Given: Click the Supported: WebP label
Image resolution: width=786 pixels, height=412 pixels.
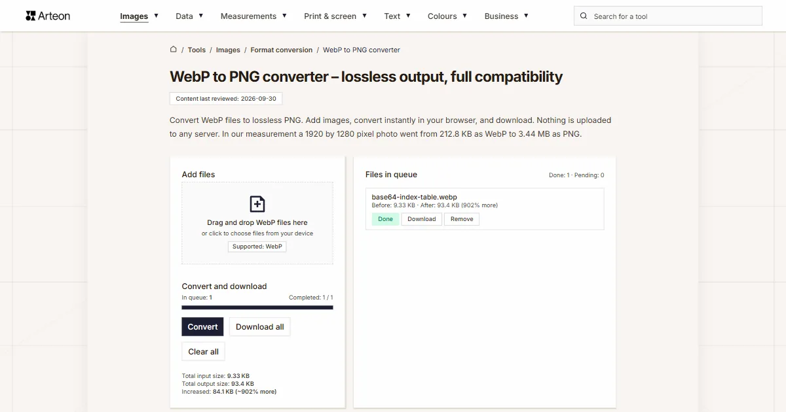Looking at the screenshot, I should pos(257,247).
